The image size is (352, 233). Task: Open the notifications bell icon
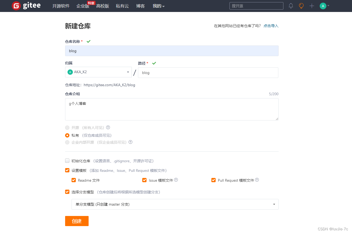tap(291, 6)
